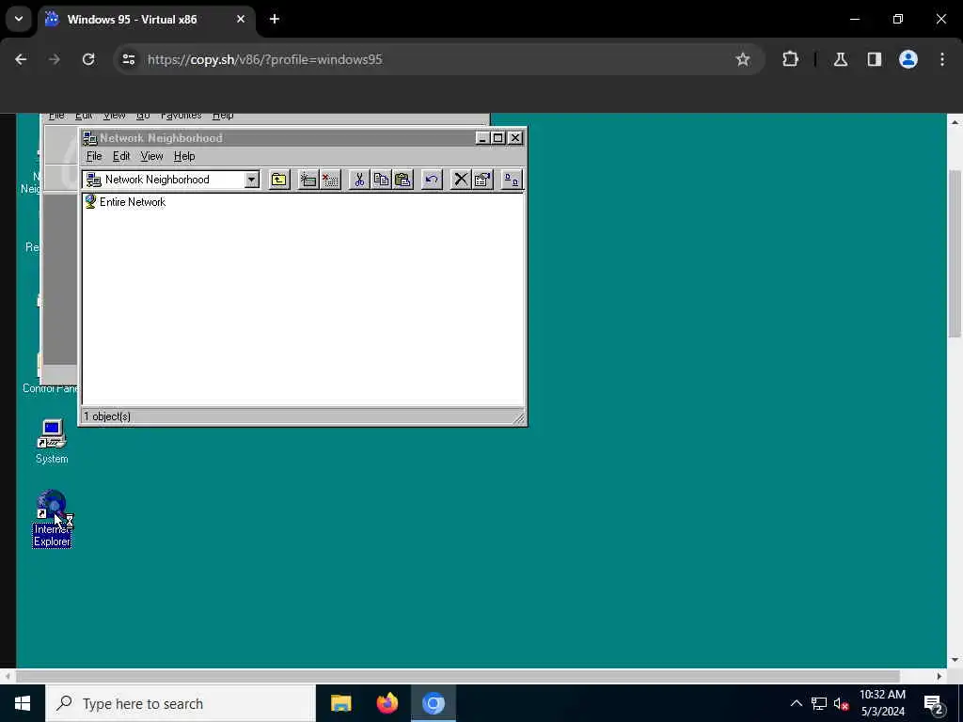Screen dimensions: 963x722
Task: Click the Chrome taskbar icon
Action: tap(433, 703)
